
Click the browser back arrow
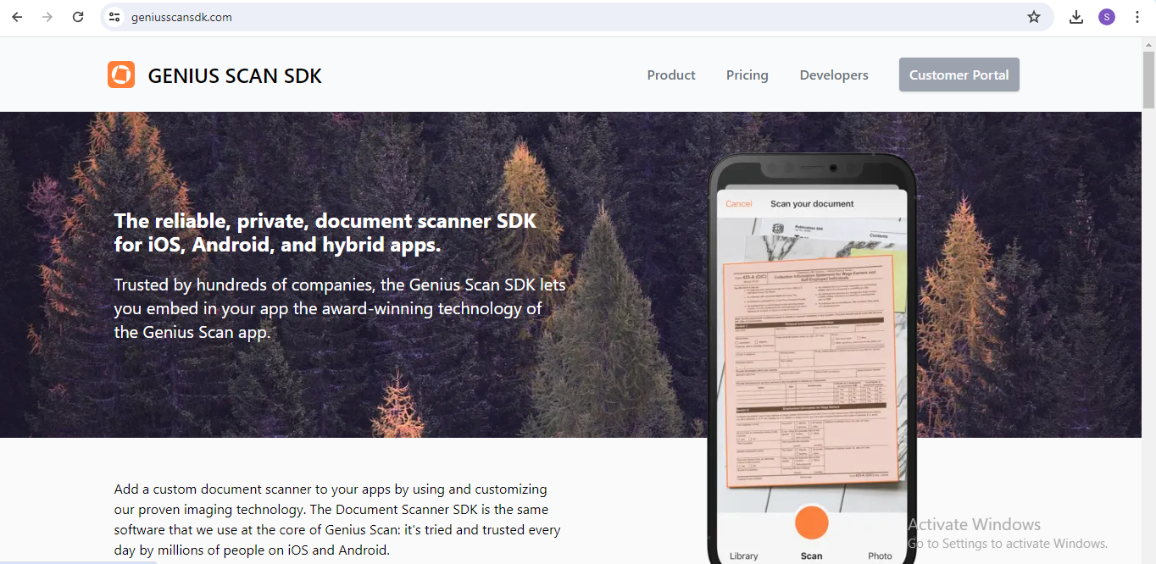click(x=17, y=17)
